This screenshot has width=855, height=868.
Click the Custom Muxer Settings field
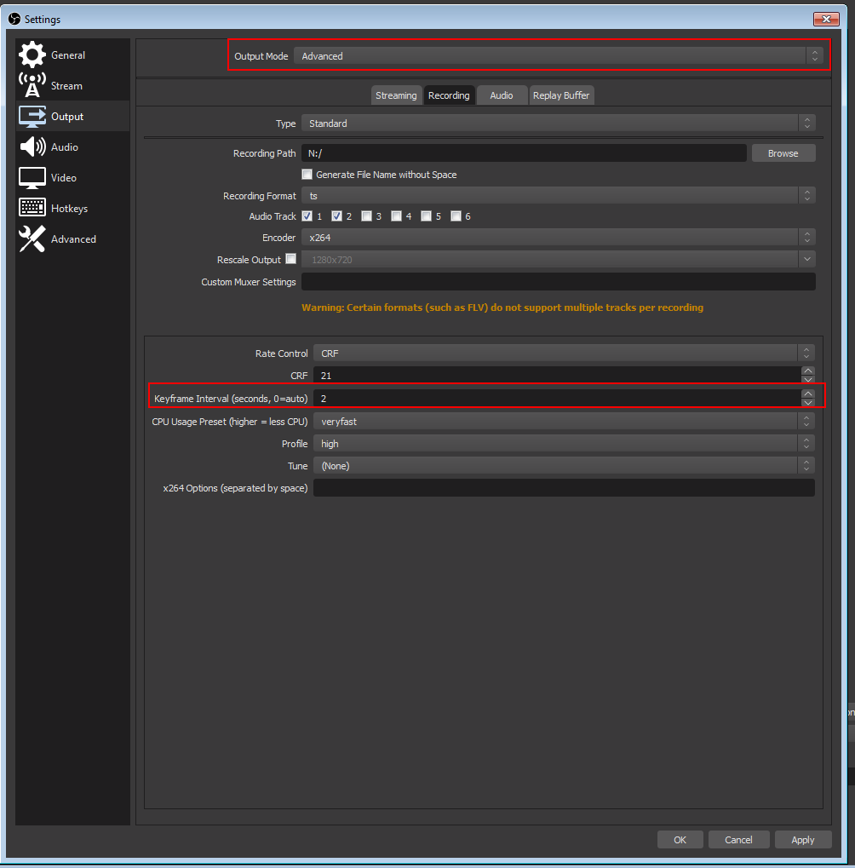[x=559, y=282]
